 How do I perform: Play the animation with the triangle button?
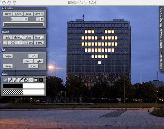[x=12, y=19]
